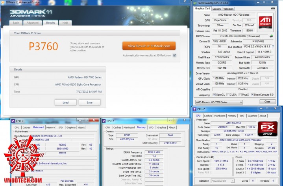283x186 pixels.
Task: Select CPU tab in CPU-Z Mainboard window
Action: 17,128
